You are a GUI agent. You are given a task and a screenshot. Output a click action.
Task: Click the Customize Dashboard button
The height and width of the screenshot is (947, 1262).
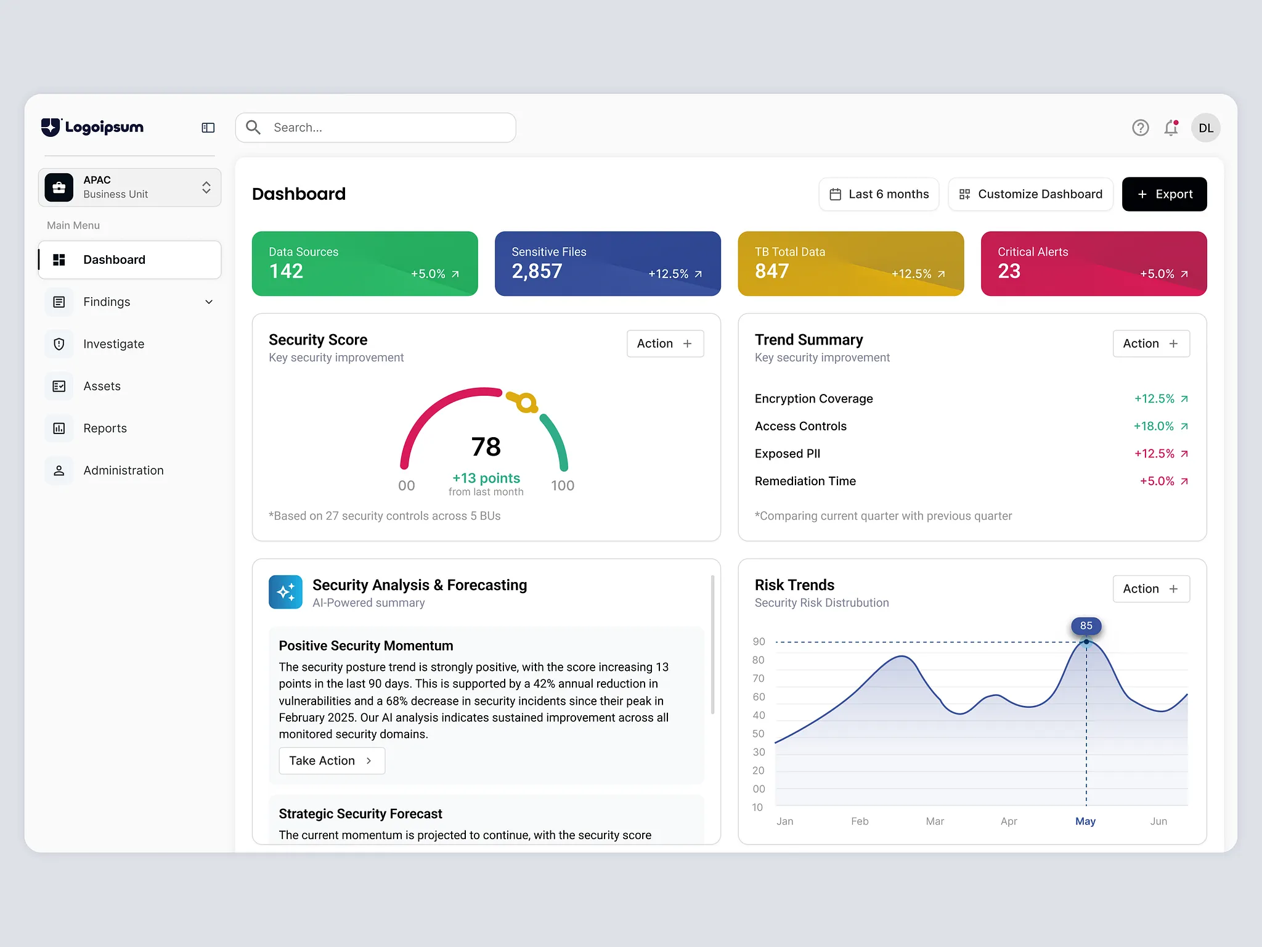click(x=1030, y=194)
